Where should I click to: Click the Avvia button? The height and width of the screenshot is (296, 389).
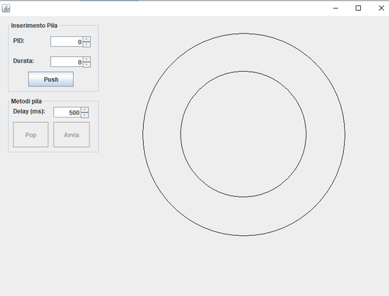tap(72, 135)
